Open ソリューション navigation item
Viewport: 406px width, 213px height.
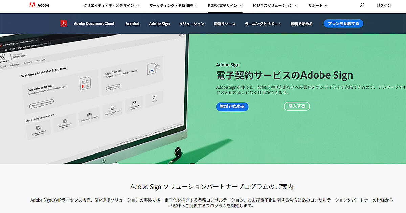pyautogui.click(x=191, y=24)
